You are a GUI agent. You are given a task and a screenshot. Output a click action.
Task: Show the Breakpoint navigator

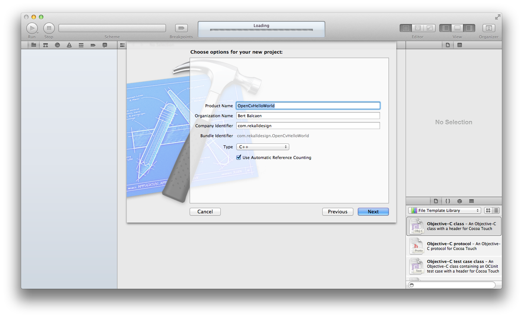point(93,45)
